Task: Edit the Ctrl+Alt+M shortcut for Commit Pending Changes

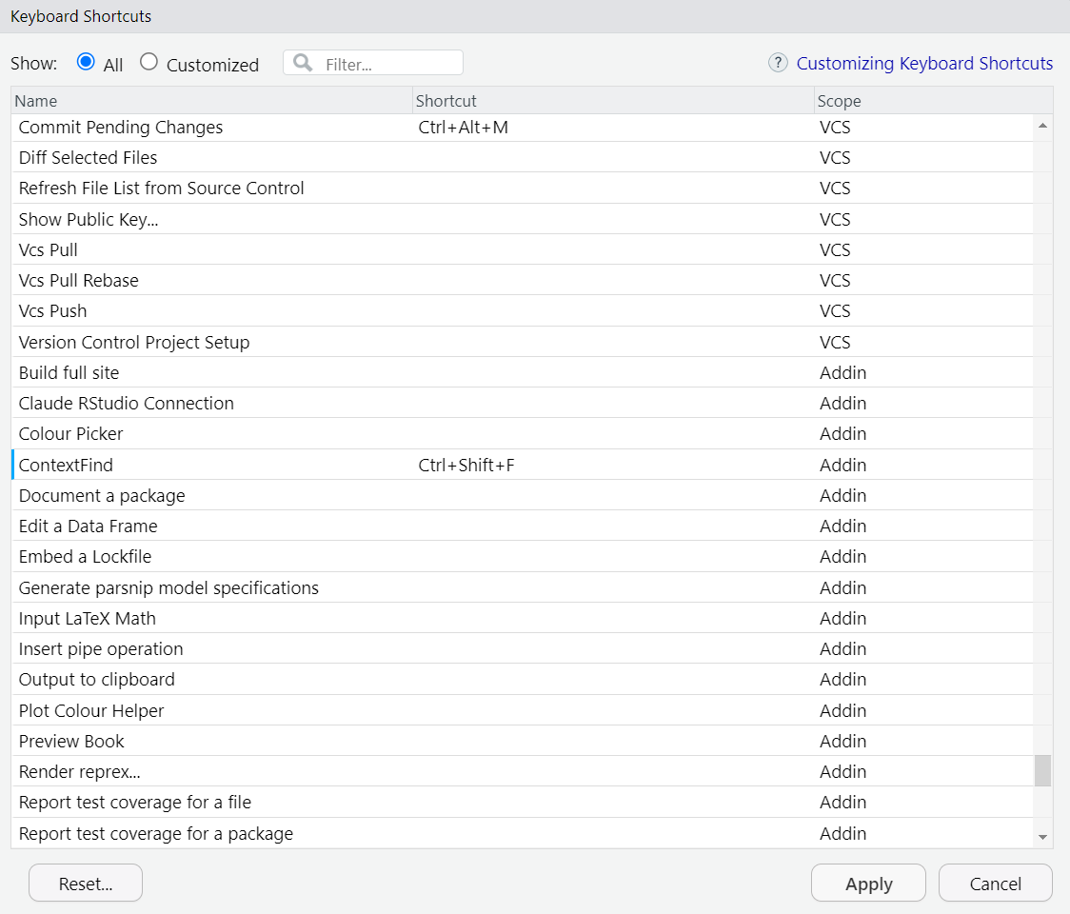Action: [464, 128]
